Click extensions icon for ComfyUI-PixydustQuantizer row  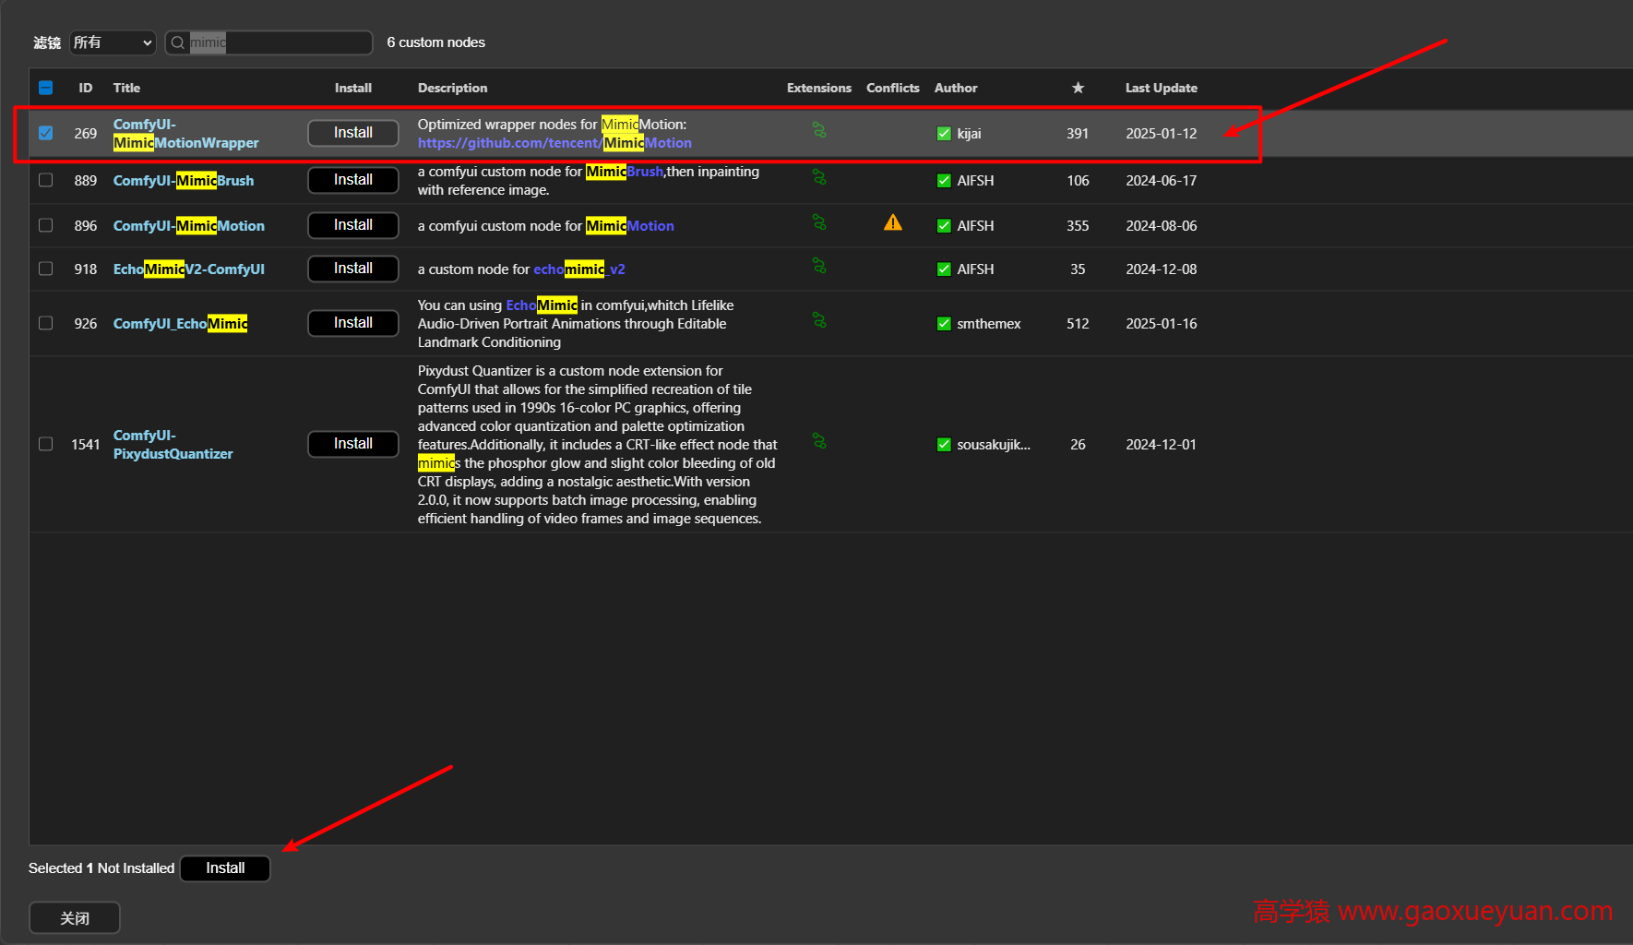tap(818, 441)
